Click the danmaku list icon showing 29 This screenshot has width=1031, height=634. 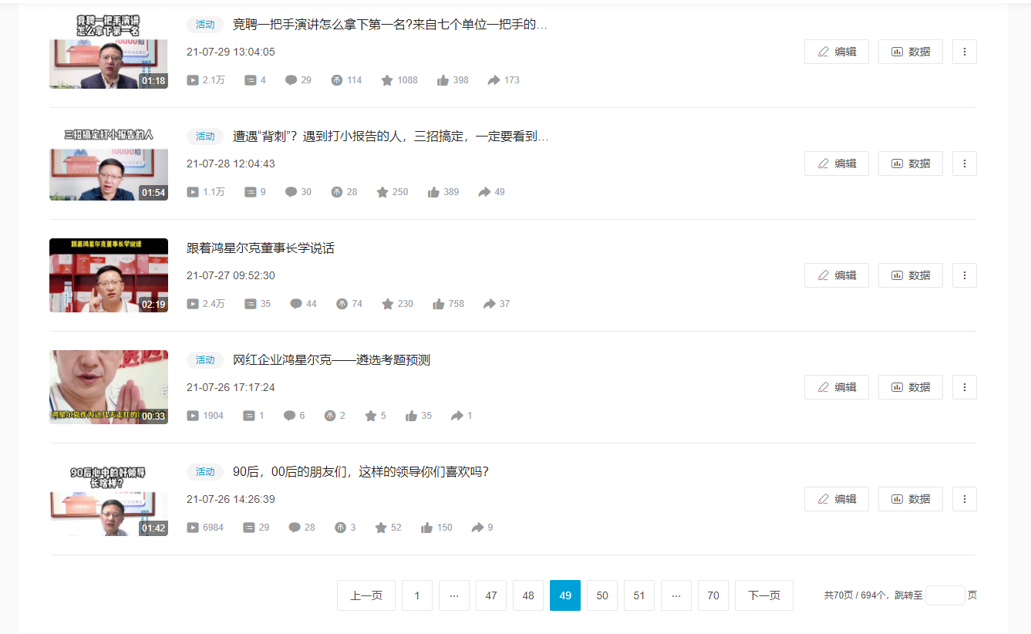(x=249, y=528)
